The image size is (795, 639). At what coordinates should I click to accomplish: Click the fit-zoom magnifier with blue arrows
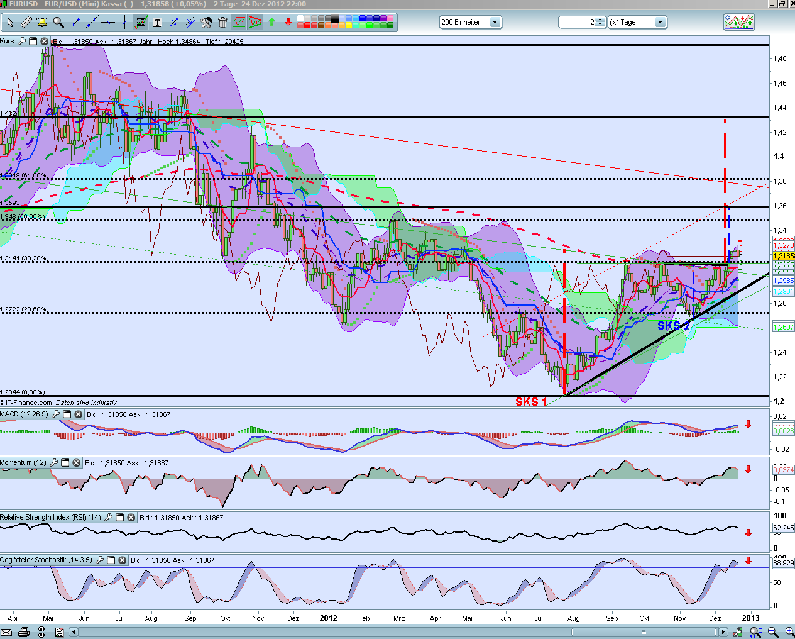756,632
